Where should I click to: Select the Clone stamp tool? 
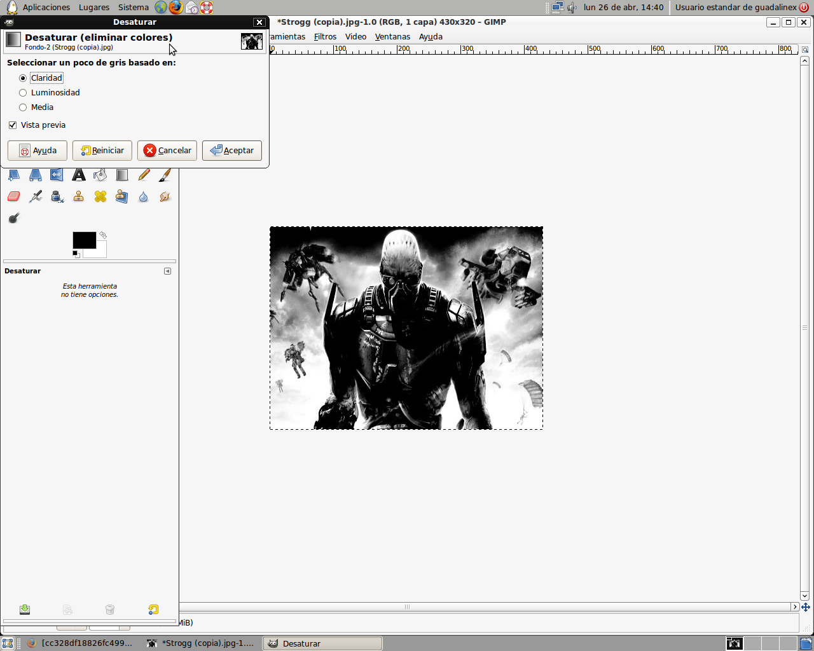pyautogui.click(x=79, y=196)
